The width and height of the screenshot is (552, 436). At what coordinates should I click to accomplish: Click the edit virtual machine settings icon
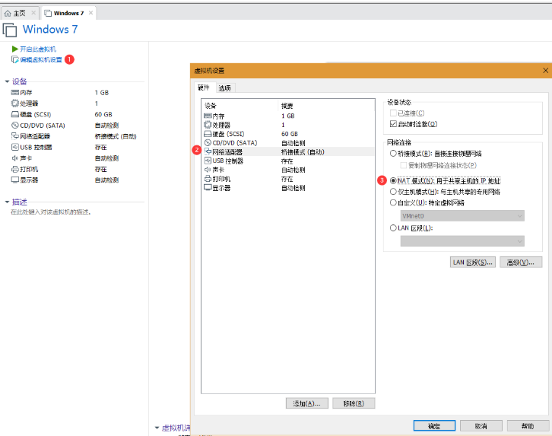pyautogui.click(x=14, y=59)
